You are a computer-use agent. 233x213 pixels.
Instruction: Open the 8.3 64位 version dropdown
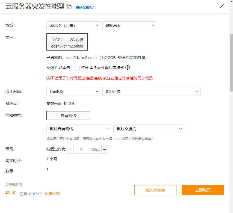click(x=152, y=91)
